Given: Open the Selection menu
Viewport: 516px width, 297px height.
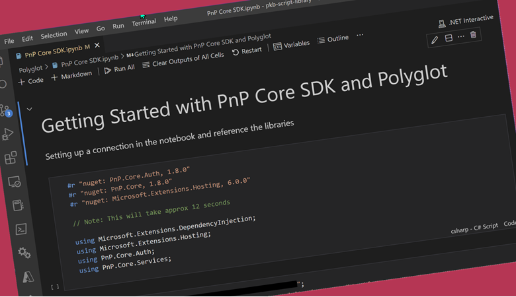Looking at the screenshot, I should (x=54, y=35).
